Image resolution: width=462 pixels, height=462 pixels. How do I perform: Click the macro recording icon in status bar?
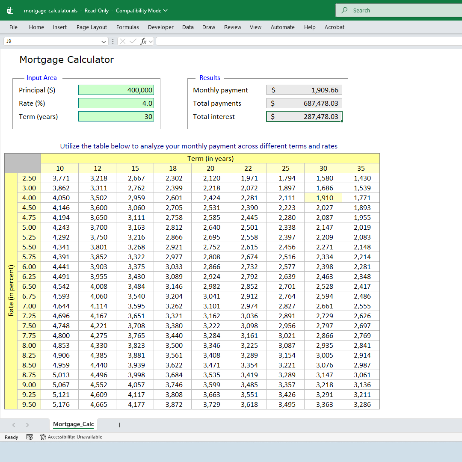[30, 437]
